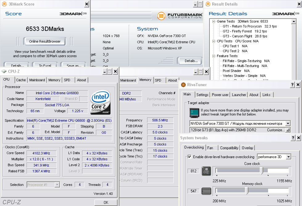Click the Rated FSB value 1367.4 MHz
302x206 pixels.
tap(41, 171)
